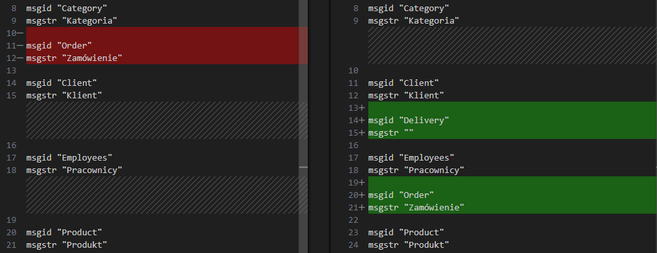Click the minus marker at line 11
657x253 pixels.
pos(20,45)
